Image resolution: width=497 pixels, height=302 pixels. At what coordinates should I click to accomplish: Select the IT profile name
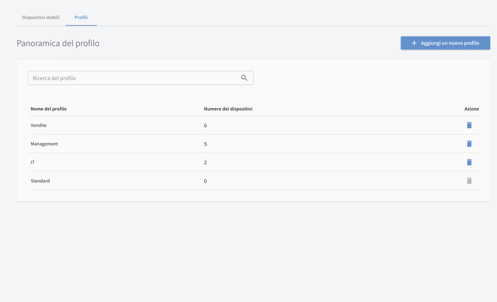(x=33, y=163)
